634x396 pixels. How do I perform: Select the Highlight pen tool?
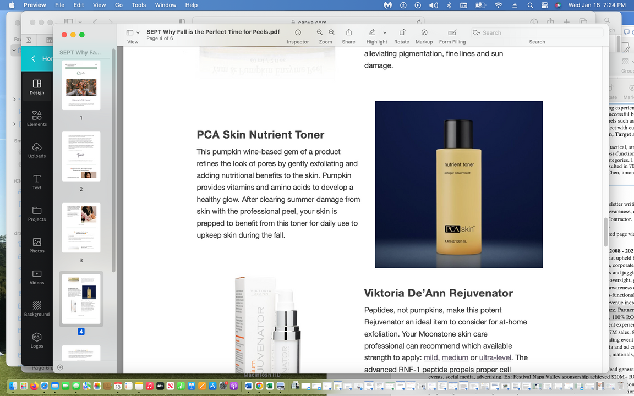point(372,33)
